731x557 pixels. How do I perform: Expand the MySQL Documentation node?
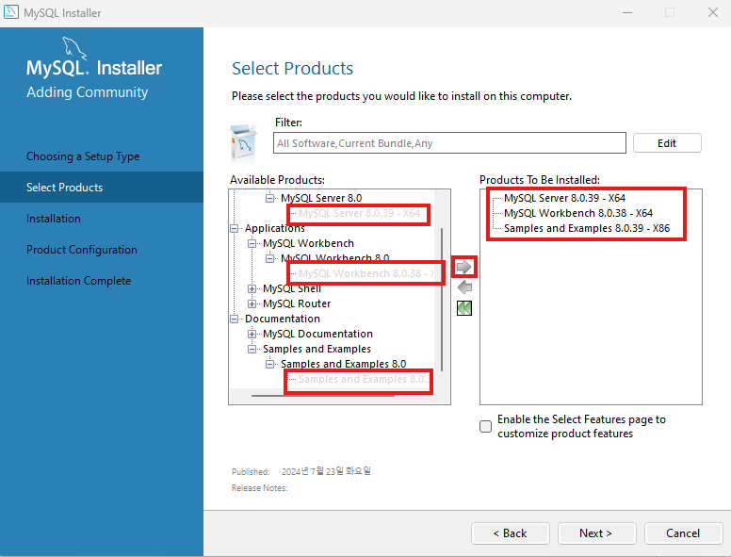click(252, 334)
